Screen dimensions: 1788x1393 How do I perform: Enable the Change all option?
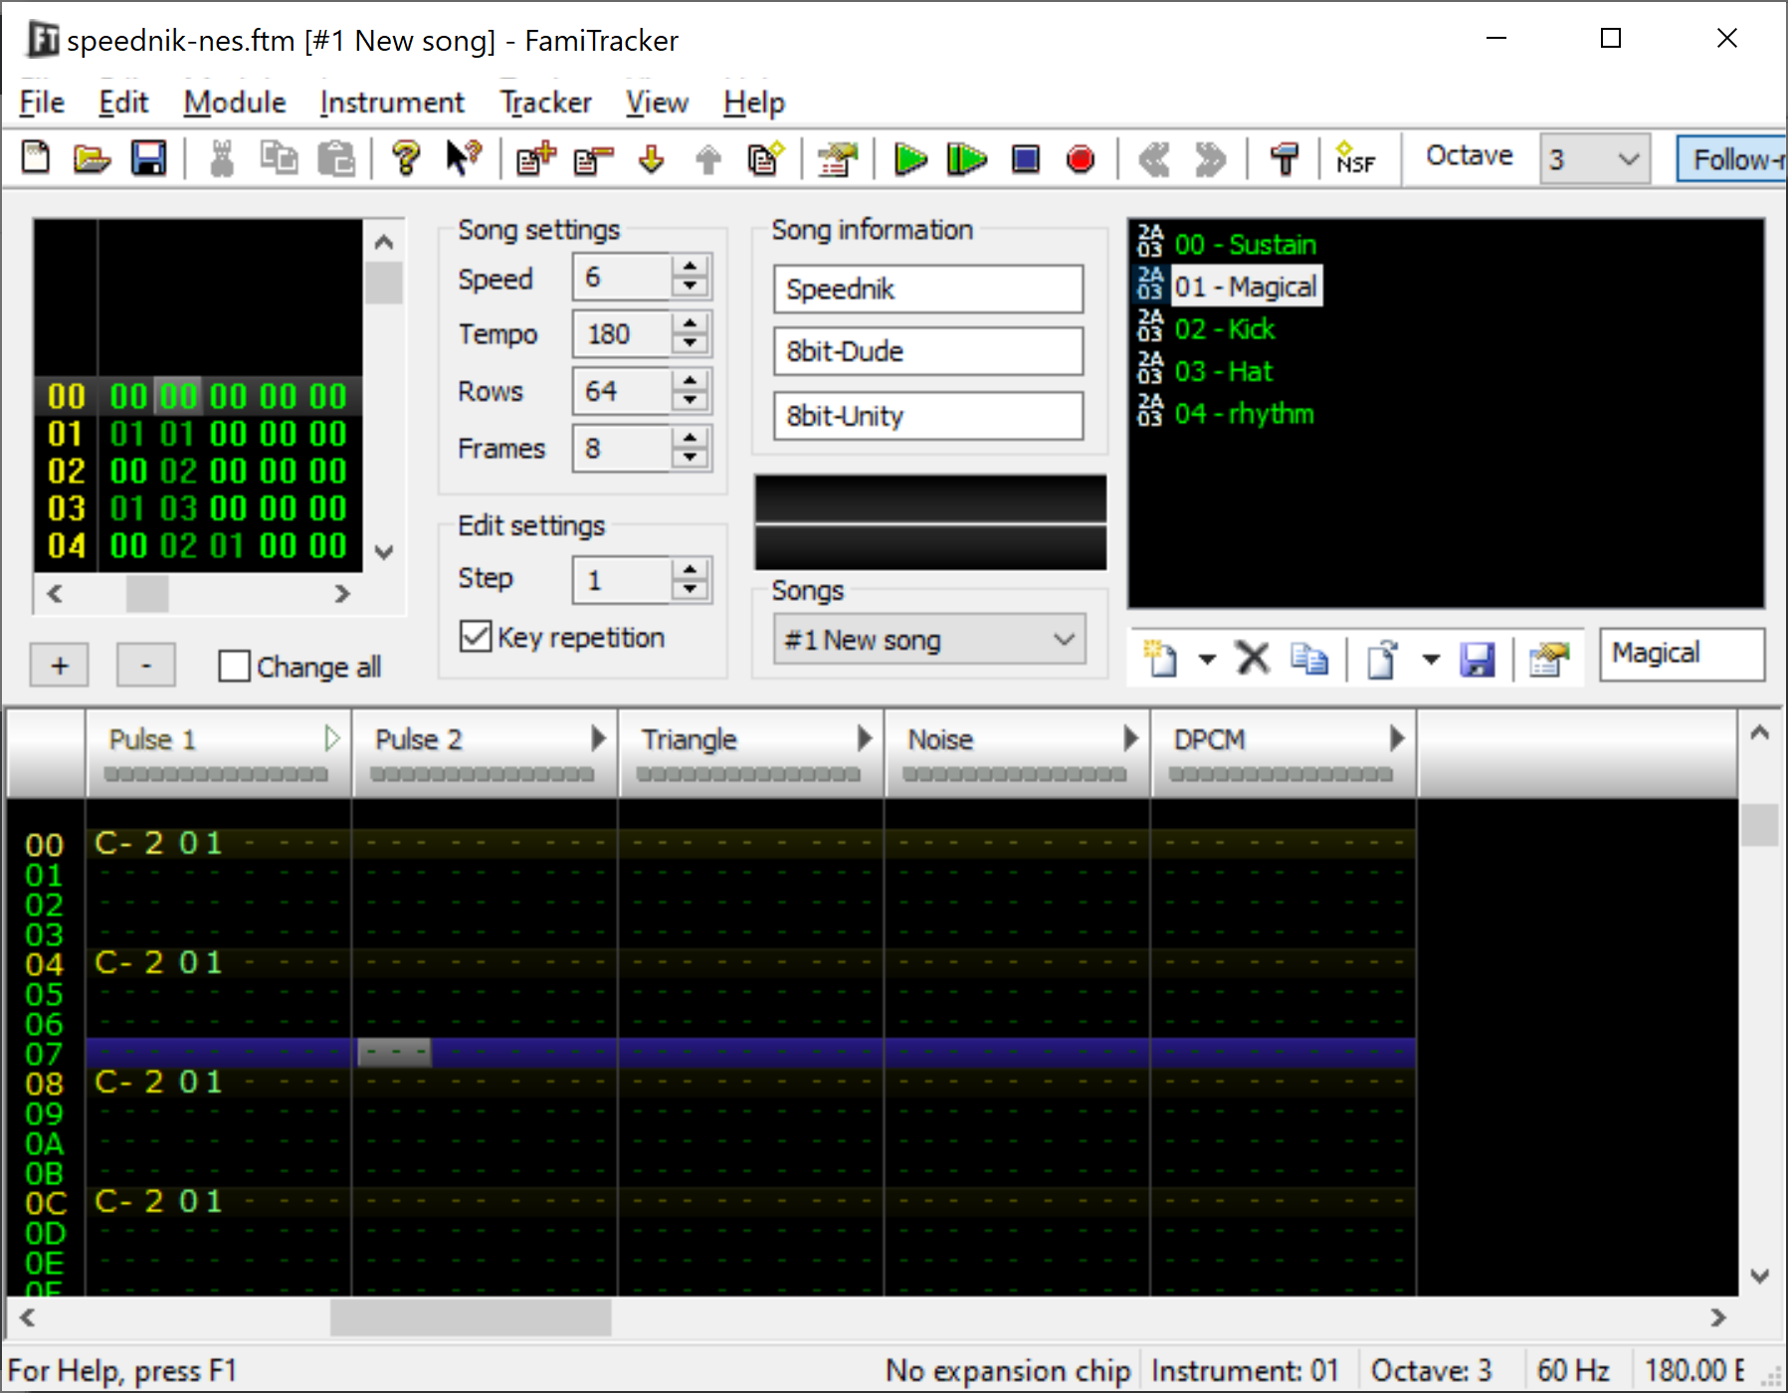234,666
